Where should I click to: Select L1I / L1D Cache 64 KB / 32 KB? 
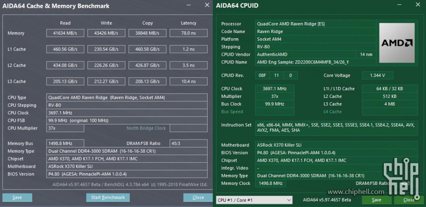point(390,89)
